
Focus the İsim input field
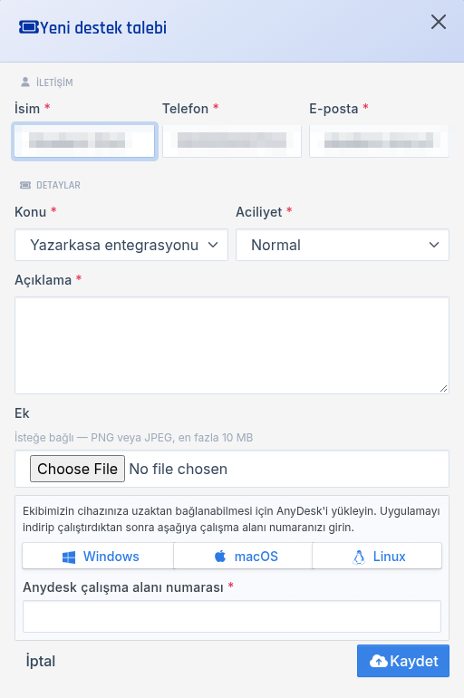pyautogui.click(x=84, y=141)
